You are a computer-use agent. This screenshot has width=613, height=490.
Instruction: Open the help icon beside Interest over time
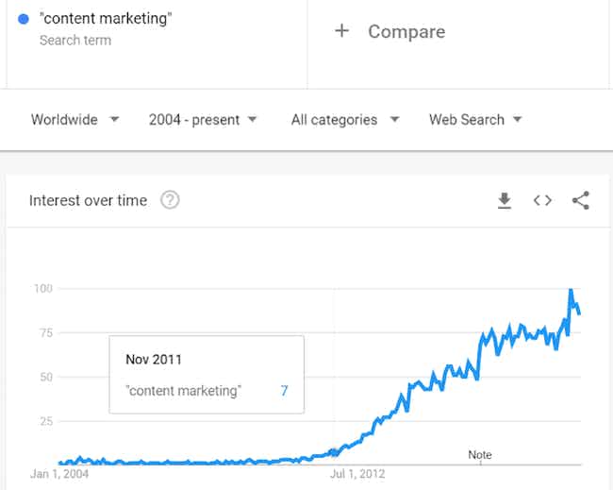pyautogui.click(x=170, y=200)
